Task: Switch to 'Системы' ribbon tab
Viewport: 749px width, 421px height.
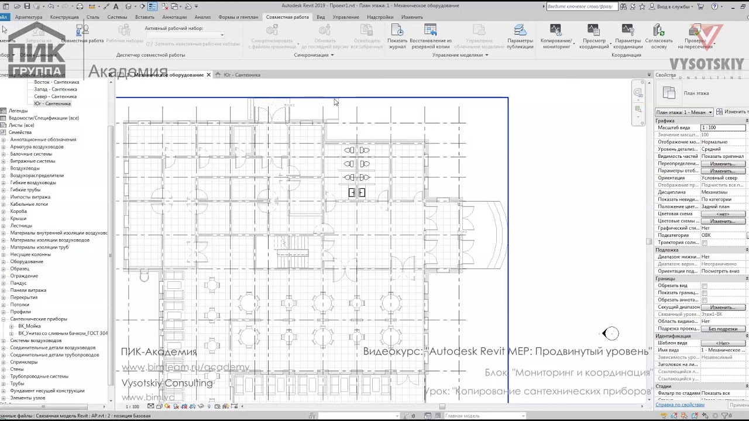Action: [117, 17]
